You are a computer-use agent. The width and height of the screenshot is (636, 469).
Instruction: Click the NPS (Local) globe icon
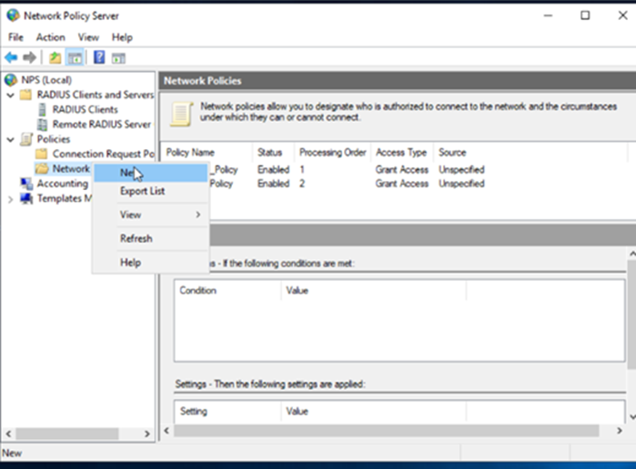(x=11, y=80)
